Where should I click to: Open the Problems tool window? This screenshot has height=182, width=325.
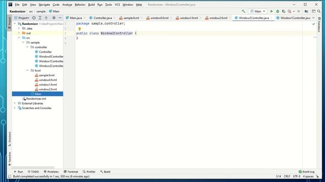pyautogui.click(x=51, y=172)
